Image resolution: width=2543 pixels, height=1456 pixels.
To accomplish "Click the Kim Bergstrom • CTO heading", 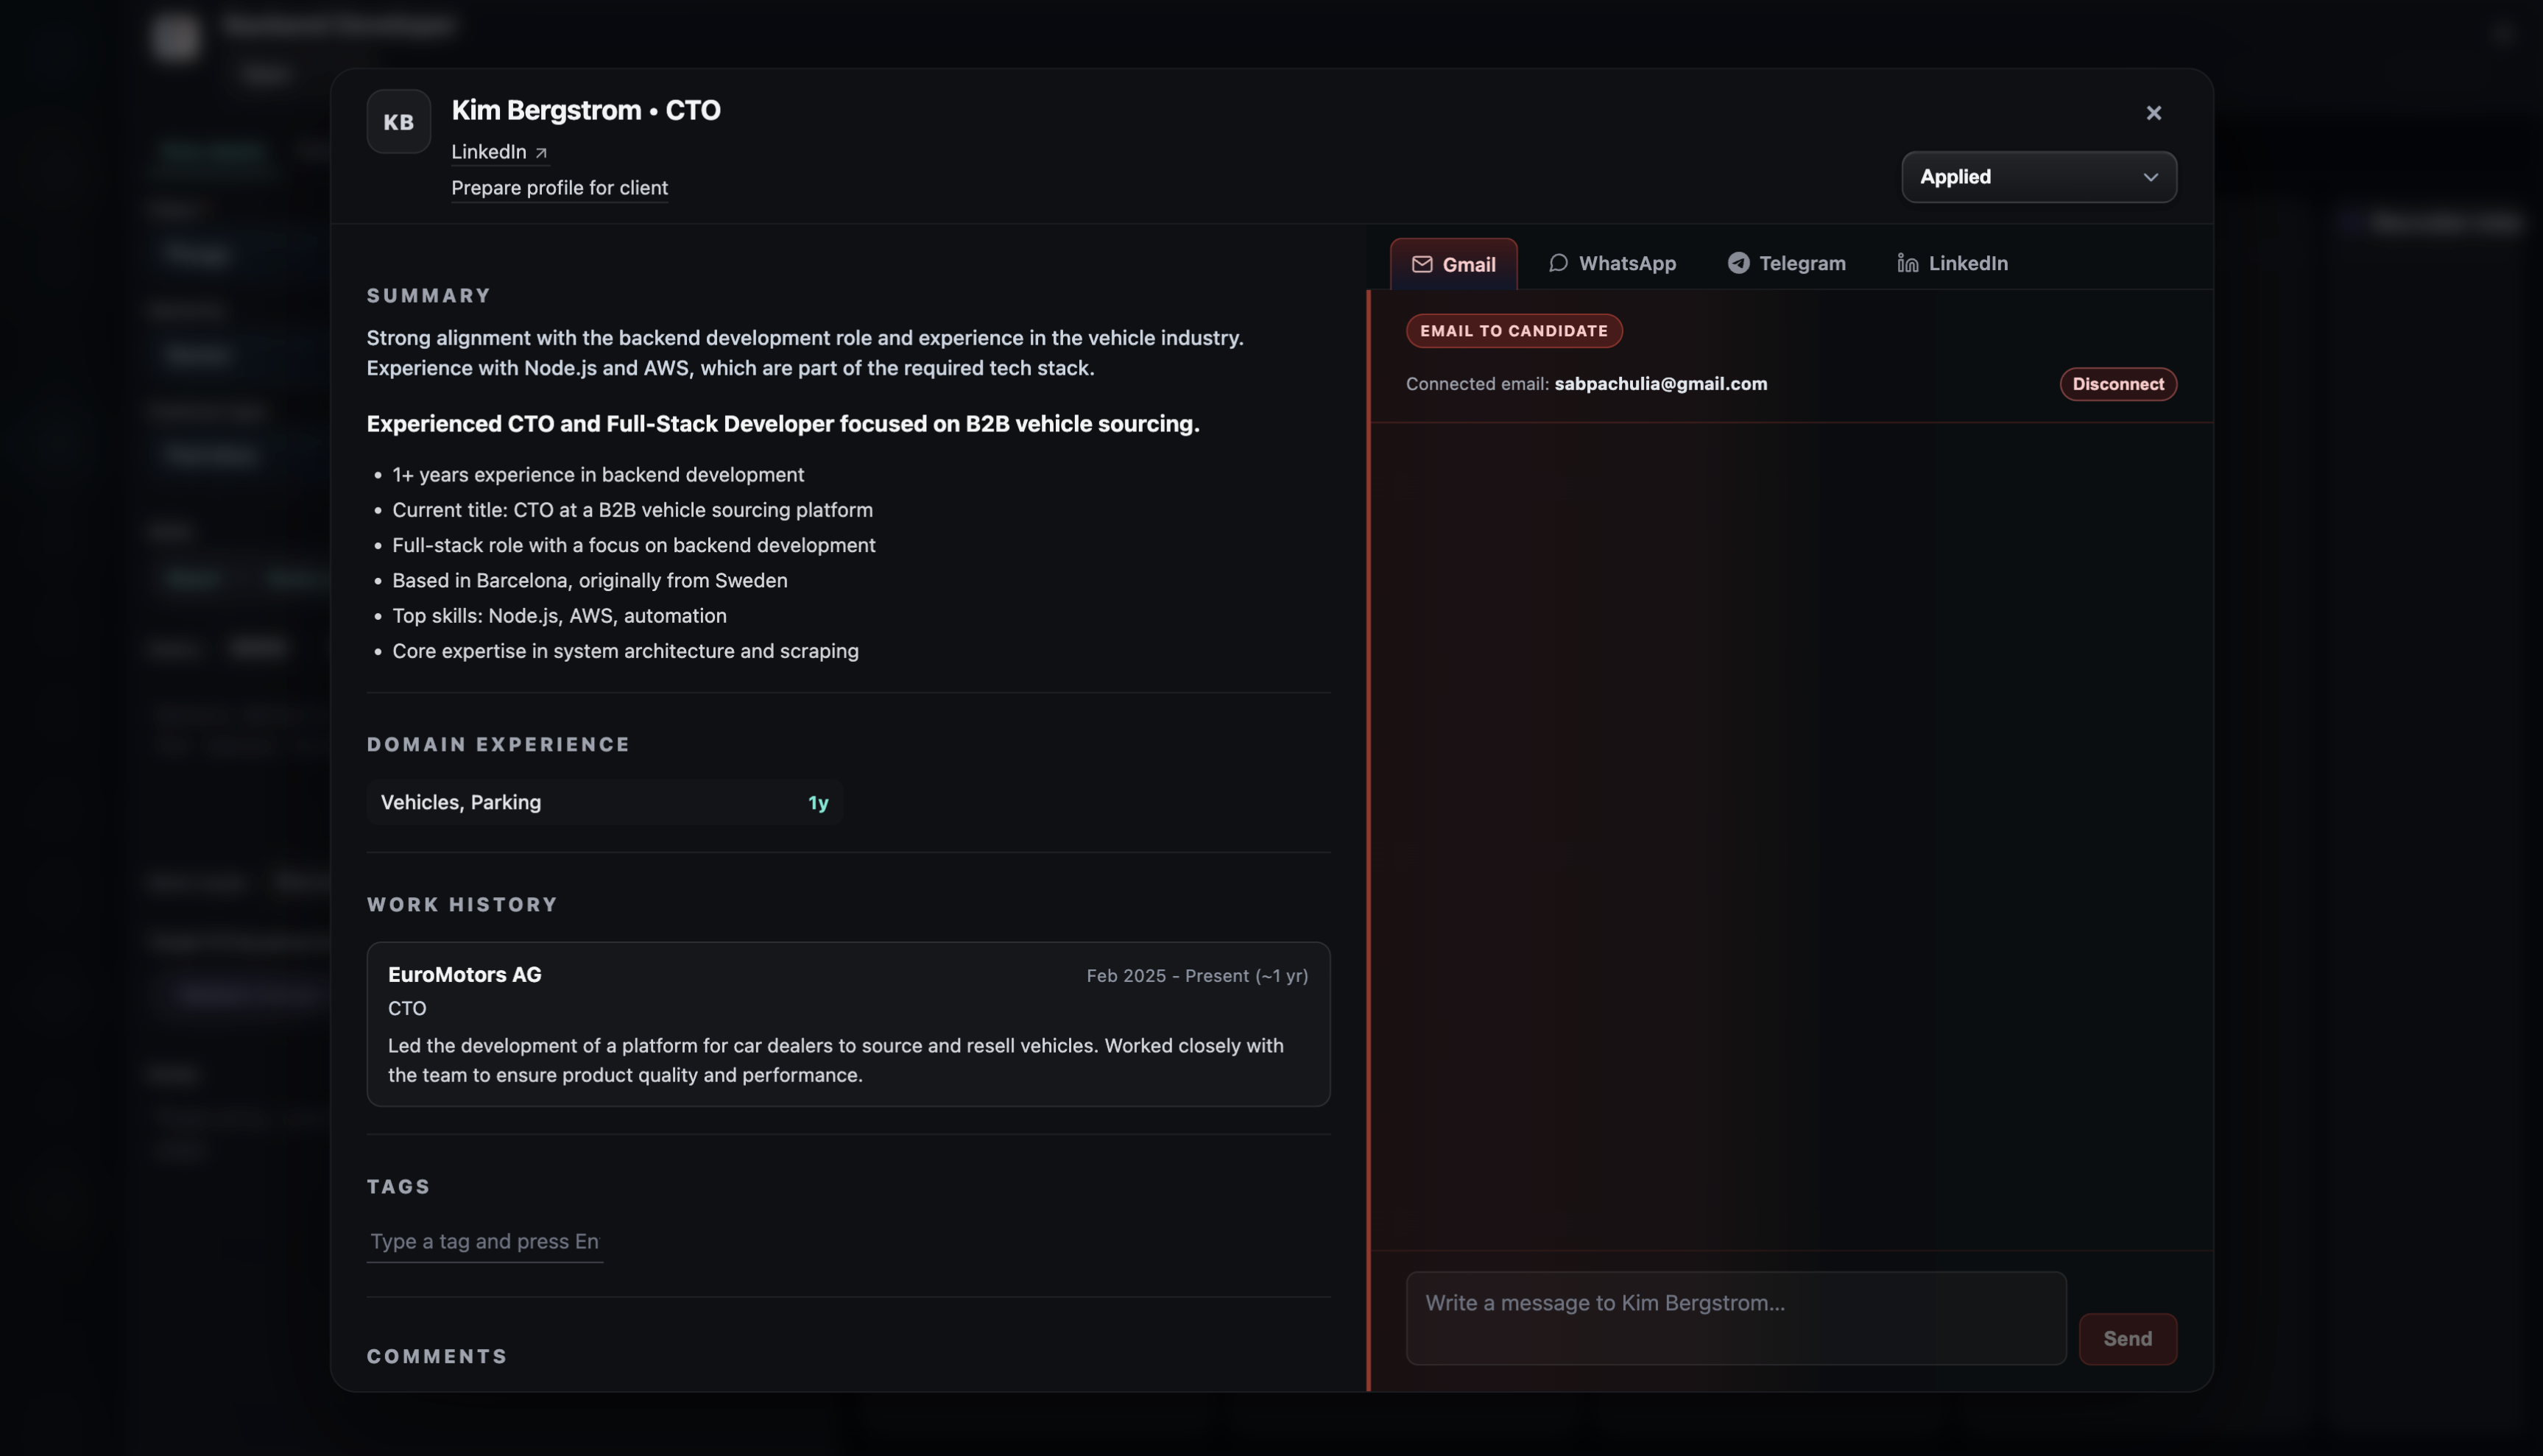I will click(x=585, y=110).
